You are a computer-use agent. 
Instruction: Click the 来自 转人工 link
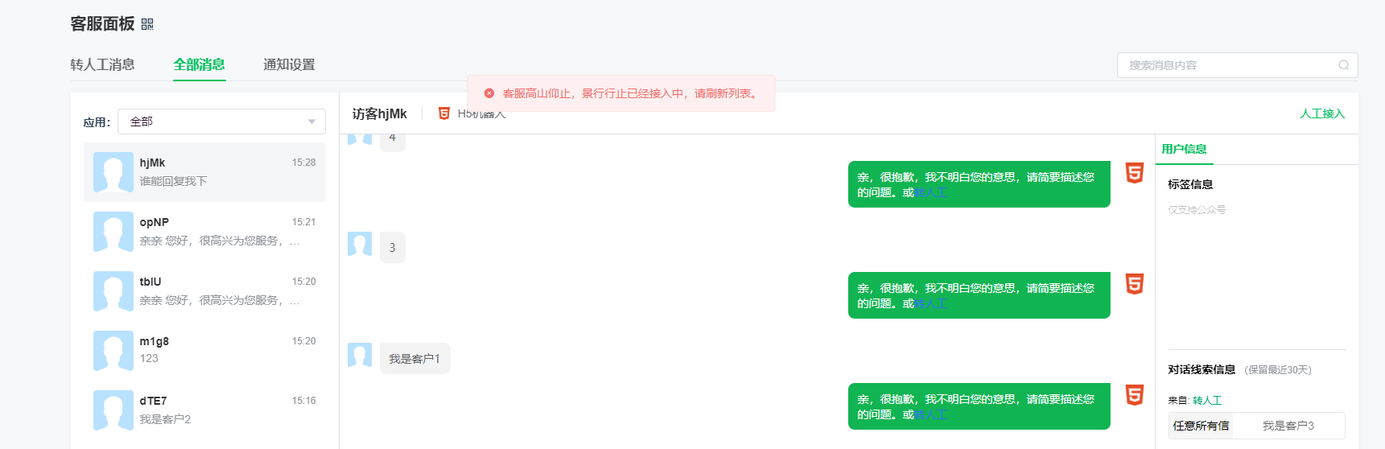(1207, 400)
